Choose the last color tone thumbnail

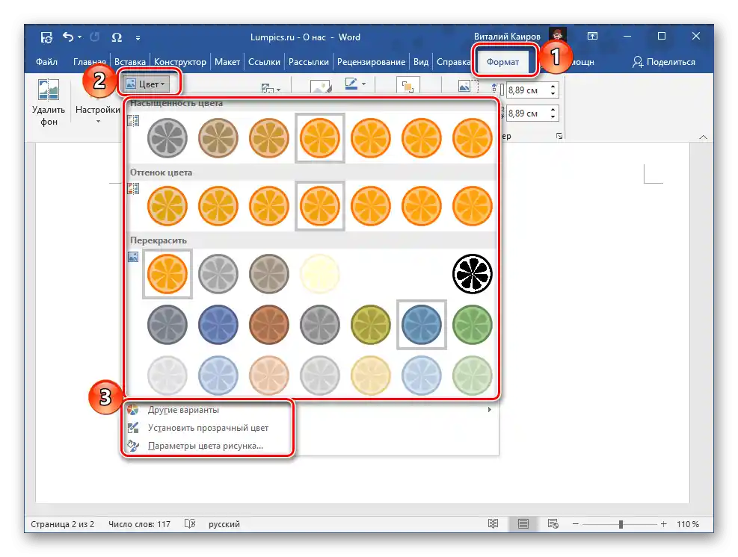[x=472, y=206]
